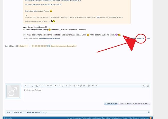Viewport: 168px width, 119px height.
Task: Go to page 2233 in pagination
Action: 33,46
